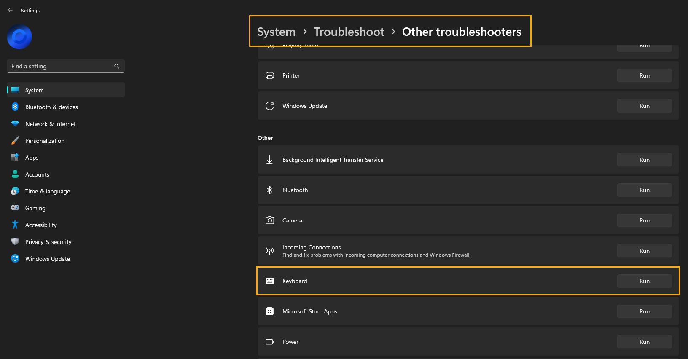Image resolution: width=688 pixels, height=359 pixels.
Task: Open Privacy & security settings
Action: point(66,242)
